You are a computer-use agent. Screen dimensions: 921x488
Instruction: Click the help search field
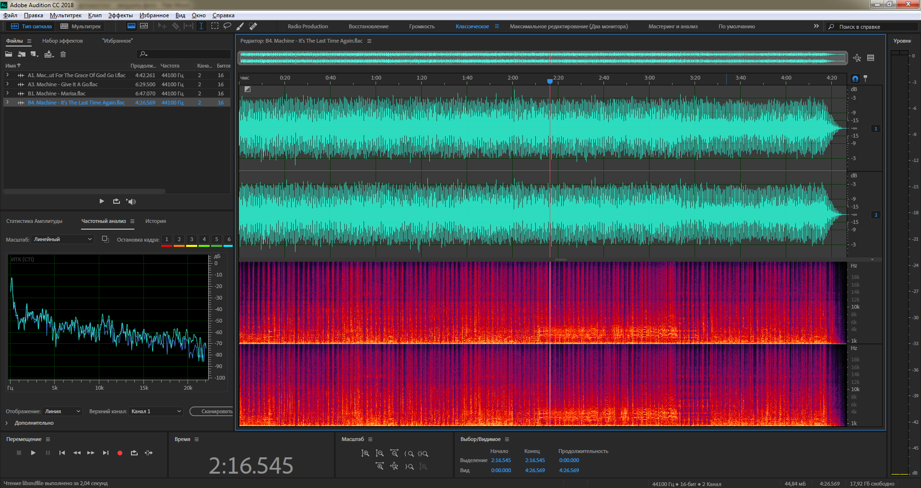click(x=873, y=27)
